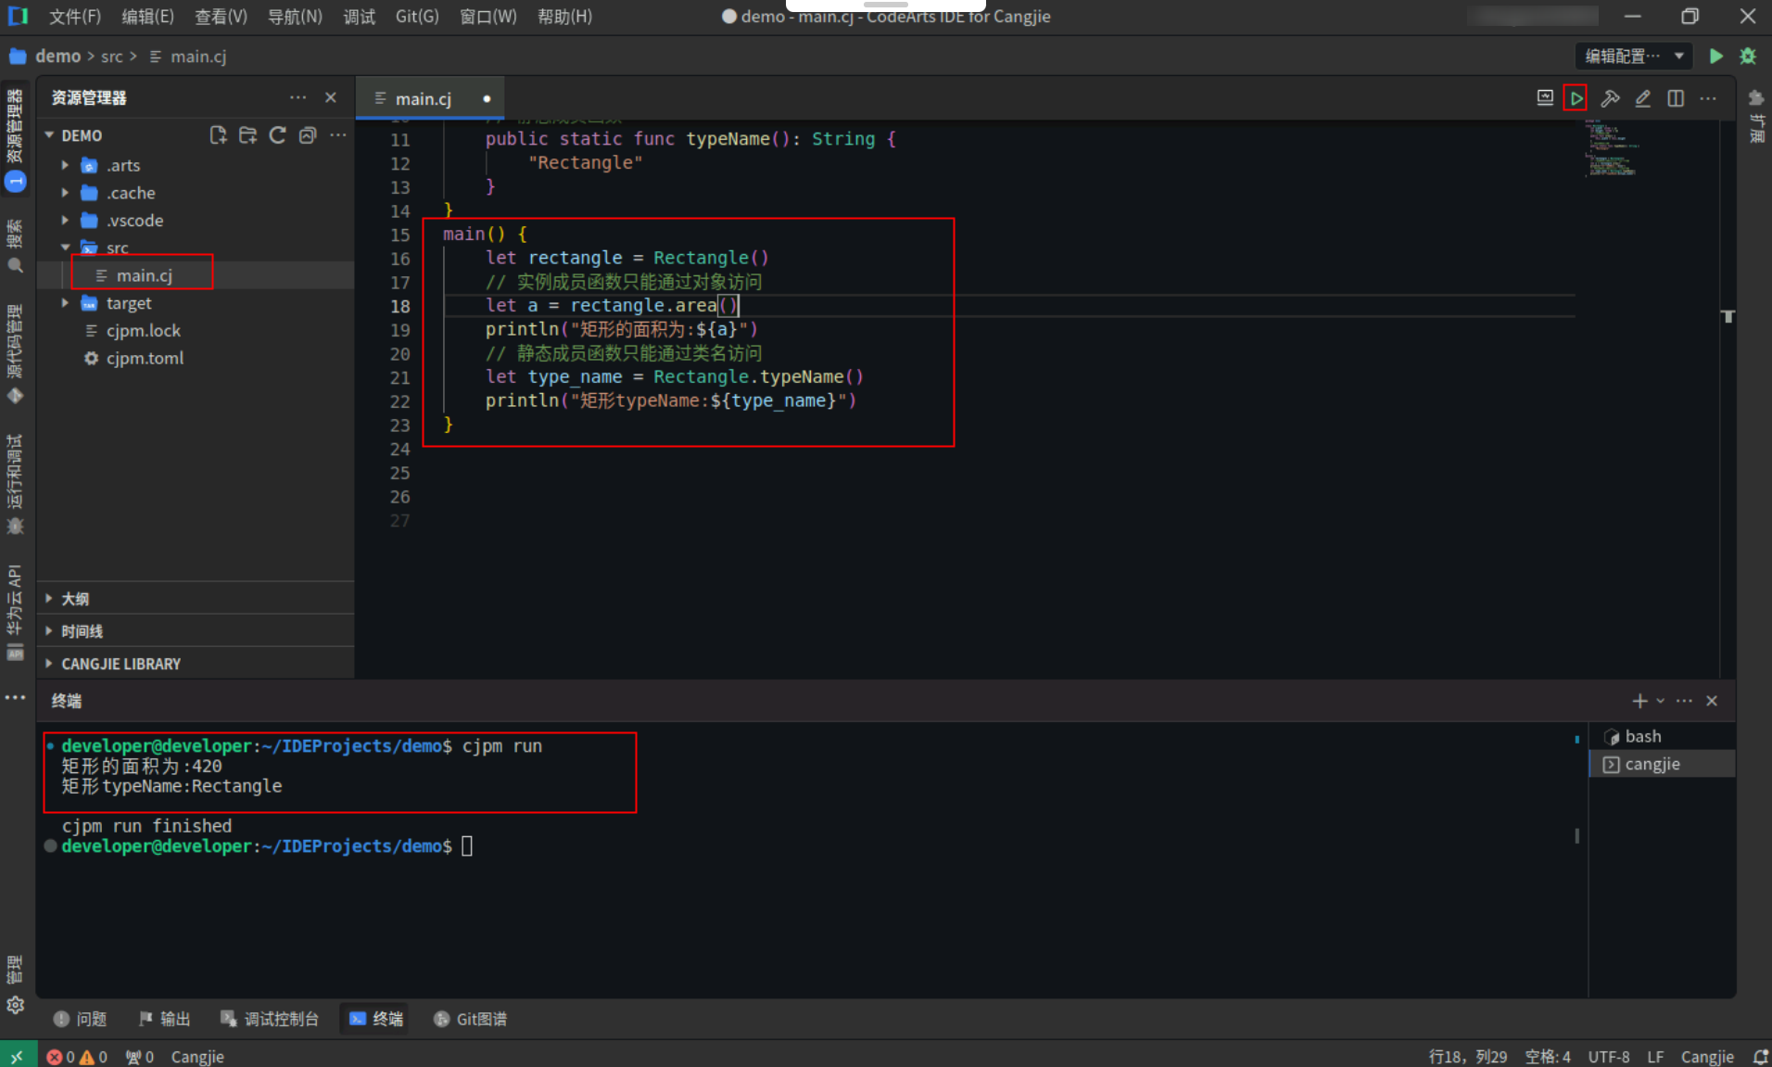Open the settings gear in activity bar
This screenshot has width=1772, height=1067.
click(x=15, y=1005)
